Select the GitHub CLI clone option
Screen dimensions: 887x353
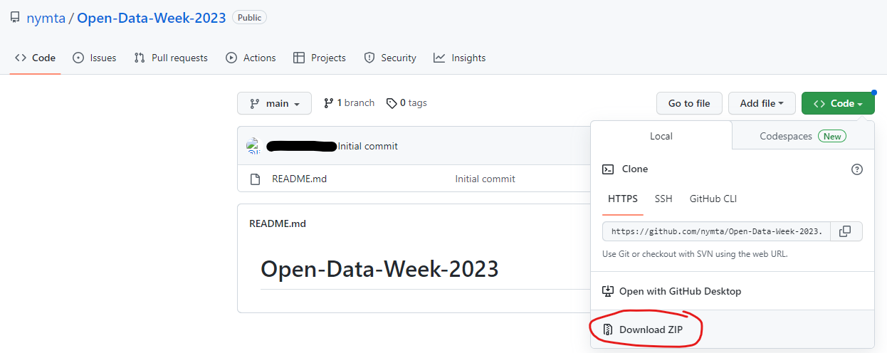click(x=713, y=199)
